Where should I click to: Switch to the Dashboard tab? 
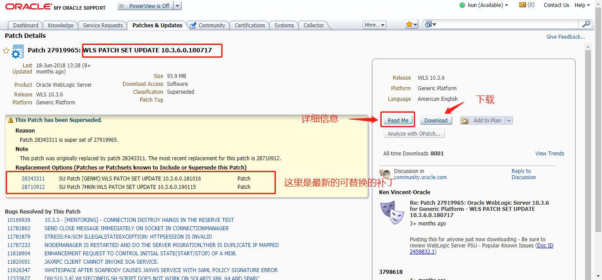coord(26,25)
